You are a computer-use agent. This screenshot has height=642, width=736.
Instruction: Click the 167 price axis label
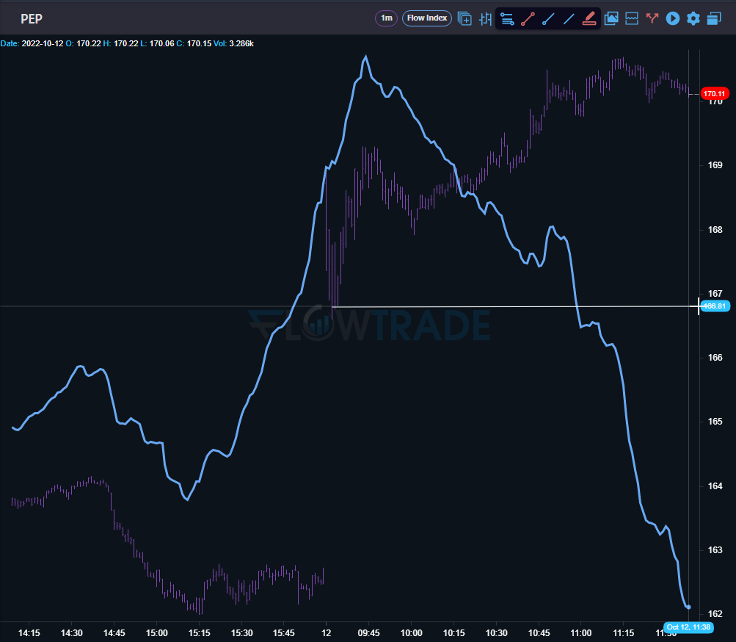715,293
